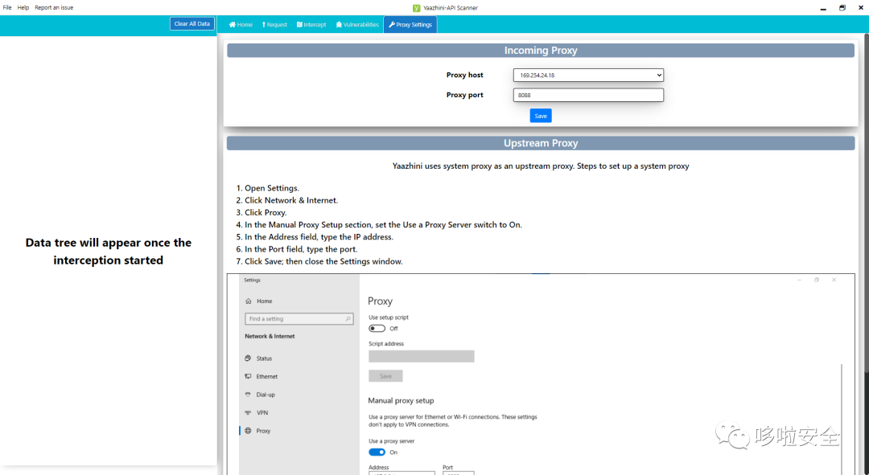Screen dimensions: 869x475
Task: Minimize the Yaazhini window
Action: [x=823, y=8]
